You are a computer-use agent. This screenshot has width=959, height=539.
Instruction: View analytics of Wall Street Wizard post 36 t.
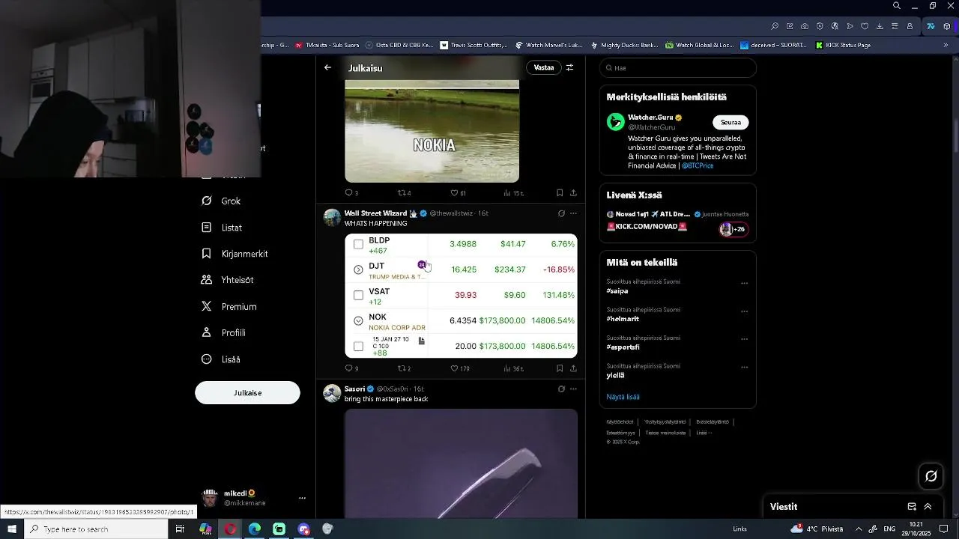[x=513, y=368]
